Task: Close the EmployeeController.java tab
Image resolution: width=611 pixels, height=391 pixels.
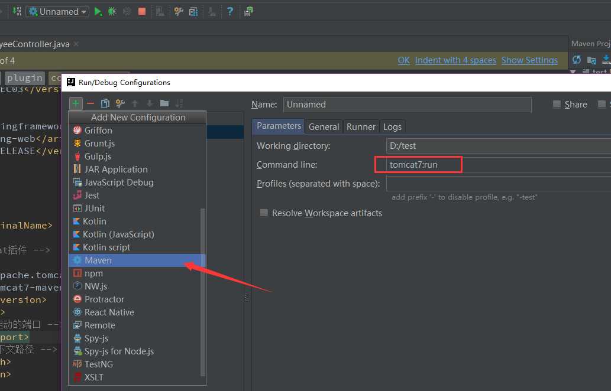Action: click(x=76, y=44)
